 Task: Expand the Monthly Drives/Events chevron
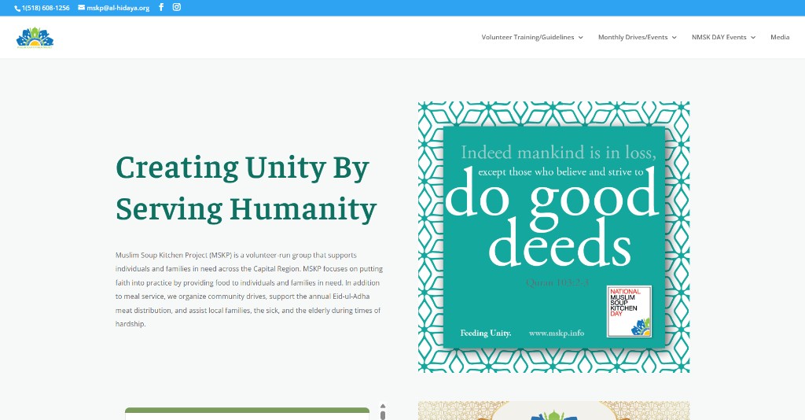[x=675, y=38]
